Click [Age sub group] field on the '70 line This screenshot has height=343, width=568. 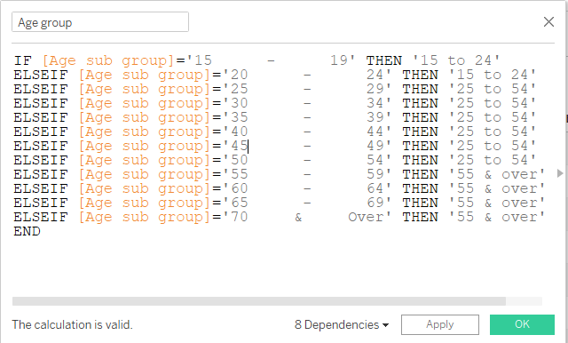[x=145, y=217]
